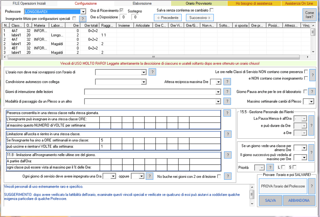Viewport: 320px width, 217px height.
Task: Open Assistenza On Line tab
Action: [299, 3]
